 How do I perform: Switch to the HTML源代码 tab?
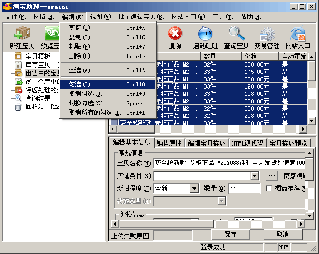[x=247, y=143]
